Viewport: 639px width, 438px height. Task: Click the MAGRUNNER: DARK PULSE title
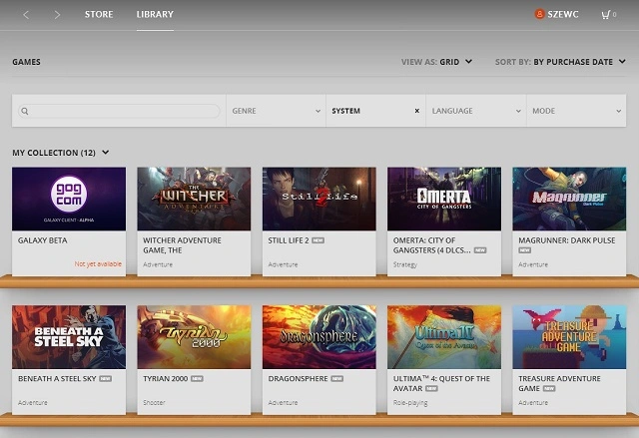point(567,240)
